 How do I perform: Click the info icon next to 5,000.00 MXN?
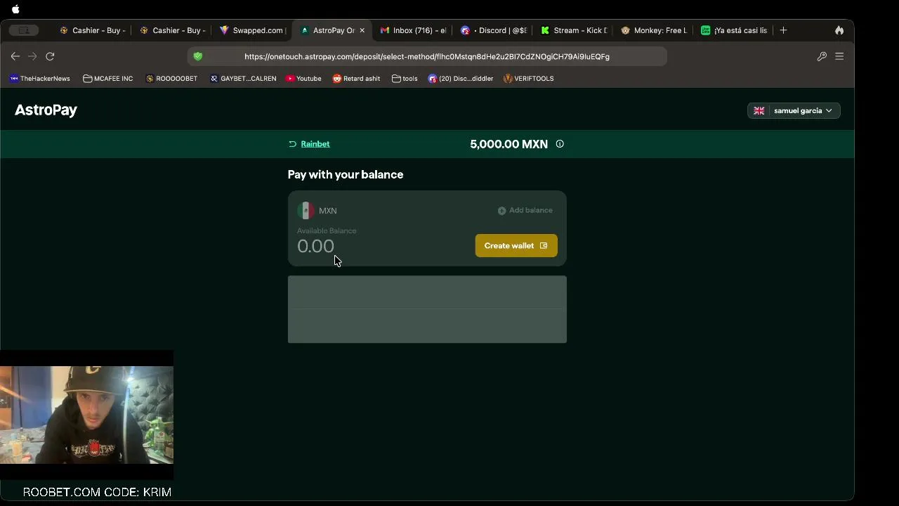point(560,144)
